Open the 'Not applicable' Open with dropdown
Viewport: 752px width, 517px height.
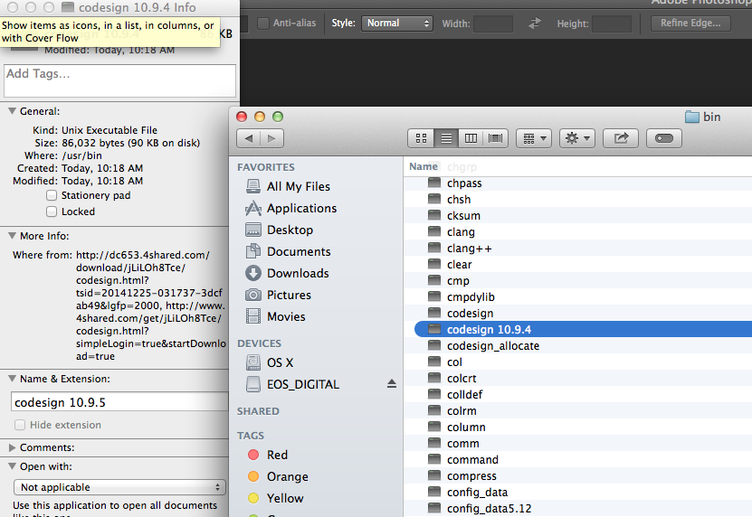(119, 487)
